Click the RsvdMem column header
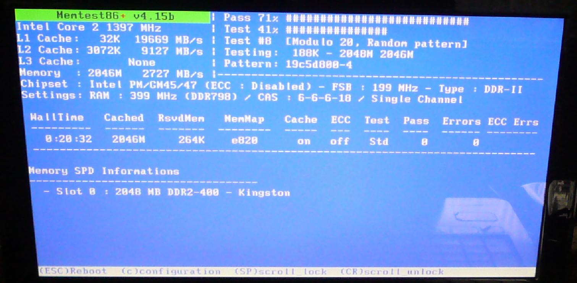Image resolution: width=577 pixels, height=283 pixels. pos(181,119)
